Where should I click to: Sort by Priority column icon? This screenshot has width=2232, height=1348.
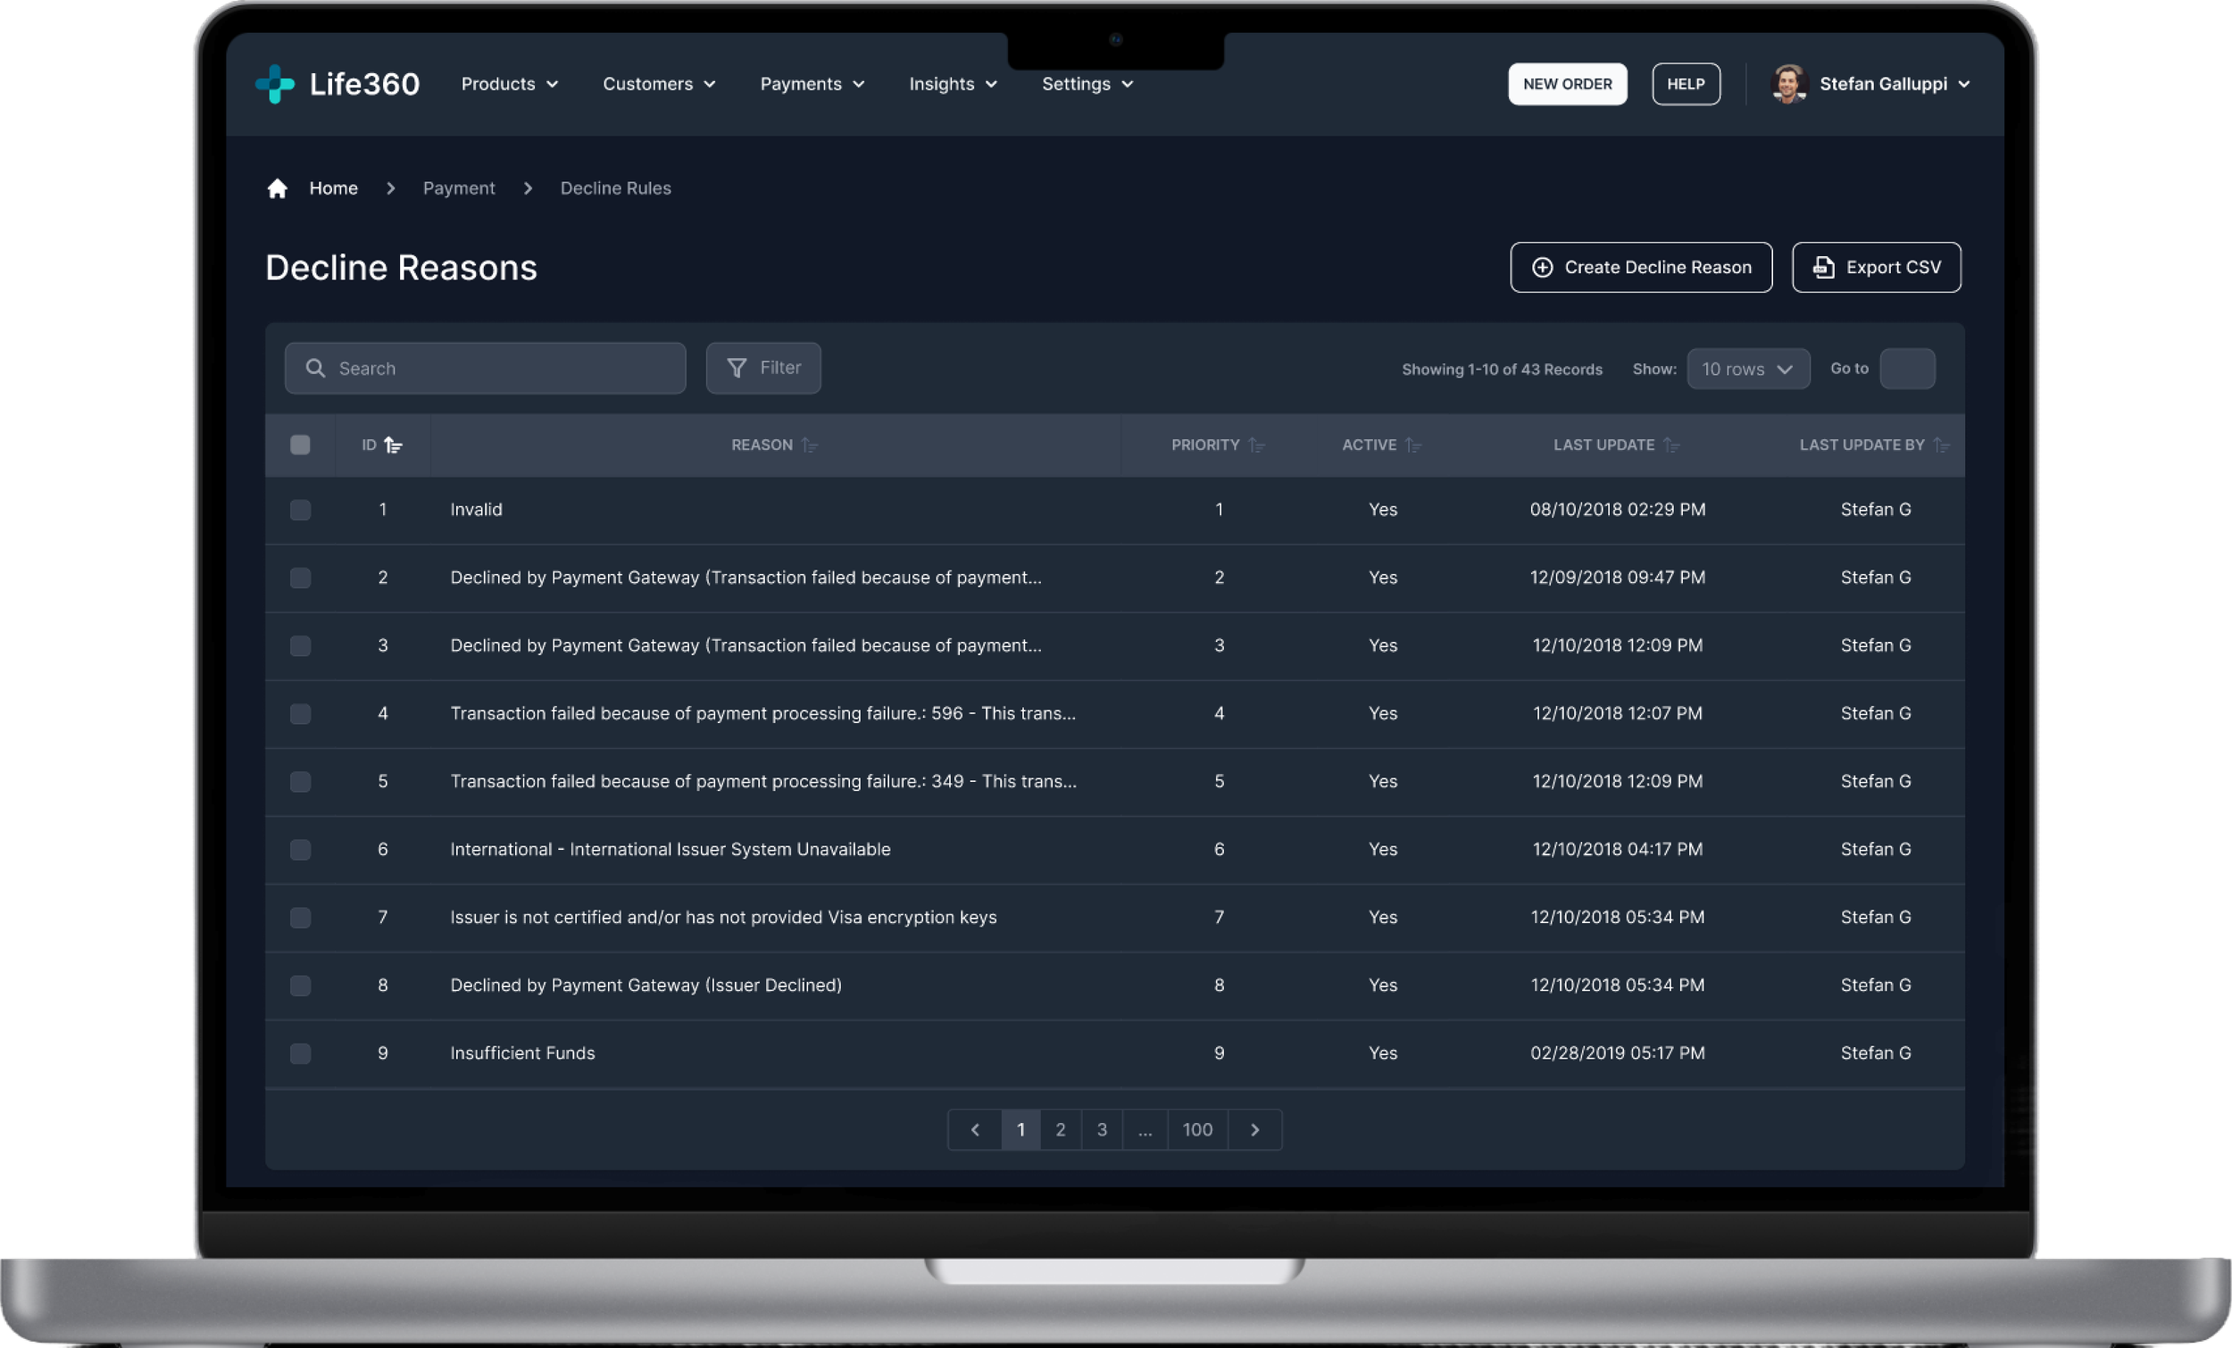point(1256,445)
